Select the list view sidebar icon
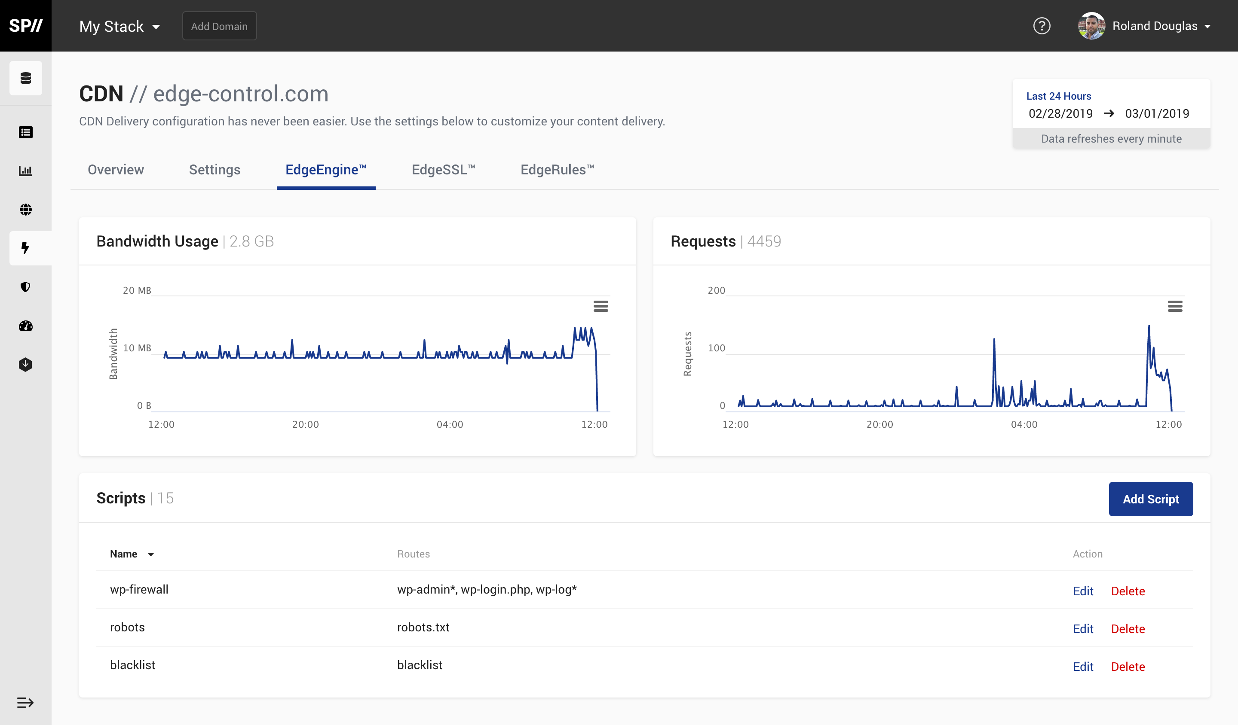Viewport: 1238px width, 725px height. coord(25,132)
